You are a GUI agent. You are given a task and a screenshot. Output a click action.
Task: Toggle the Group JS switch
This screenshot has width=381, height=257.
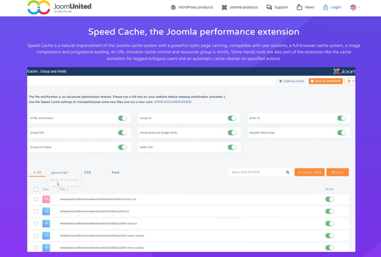232,118
